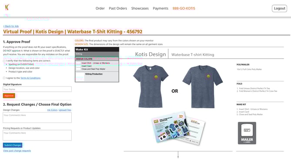Select the women's t-shirt mockup image
Screen dimensions: 291x164
pyautogui.click(x=151, y=87)
